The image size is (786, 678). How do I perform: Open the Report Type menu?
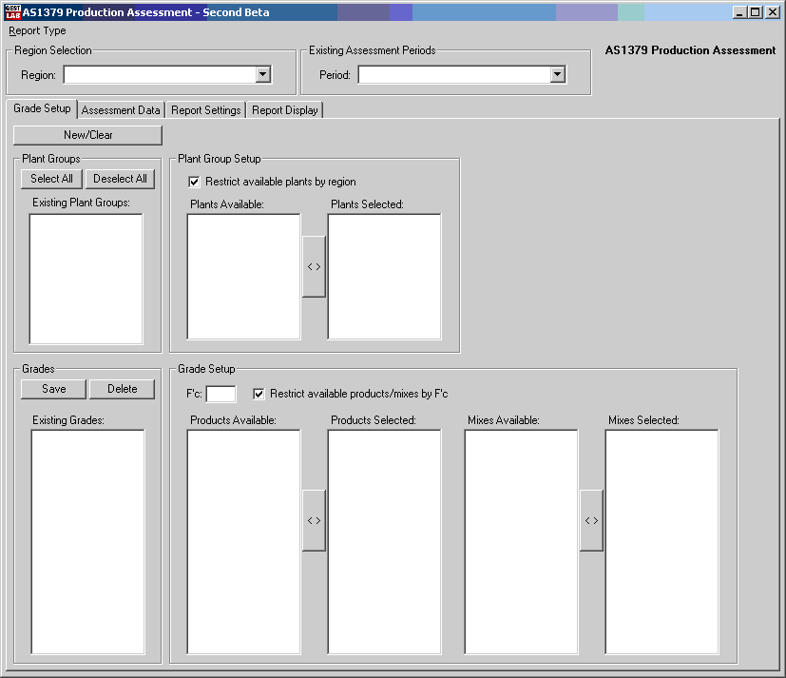pyautogui.click(x=38, y=30)
